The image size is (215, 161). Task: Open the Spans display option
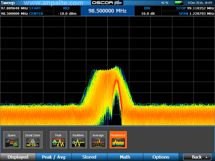12,140
